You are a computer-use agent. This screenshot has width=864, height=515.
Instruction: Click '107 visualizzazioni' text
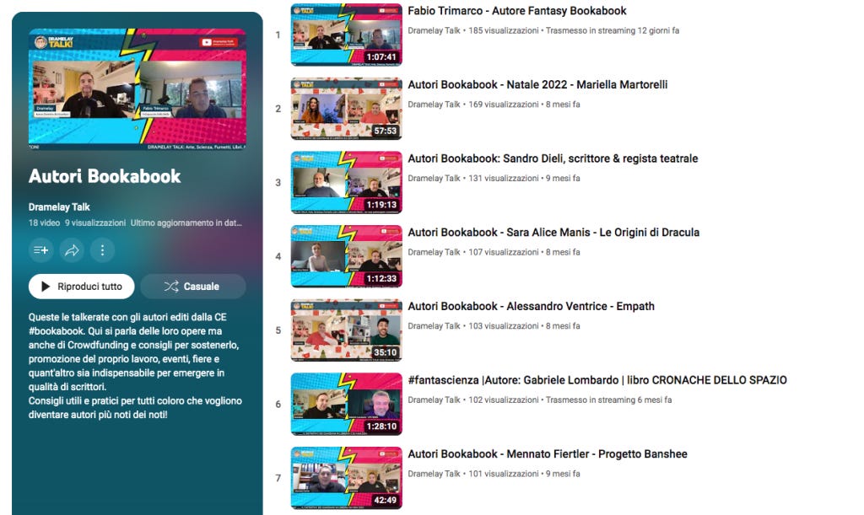504,252
